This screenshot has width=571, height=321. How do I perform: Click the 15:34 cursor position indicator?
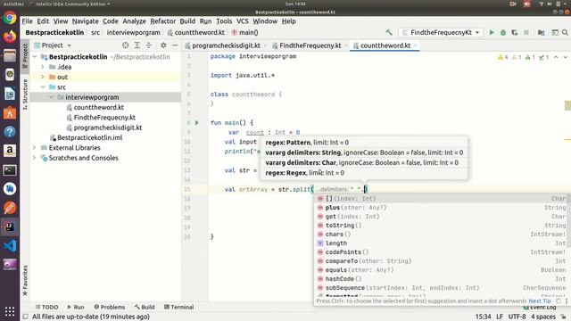pos(483,317)
